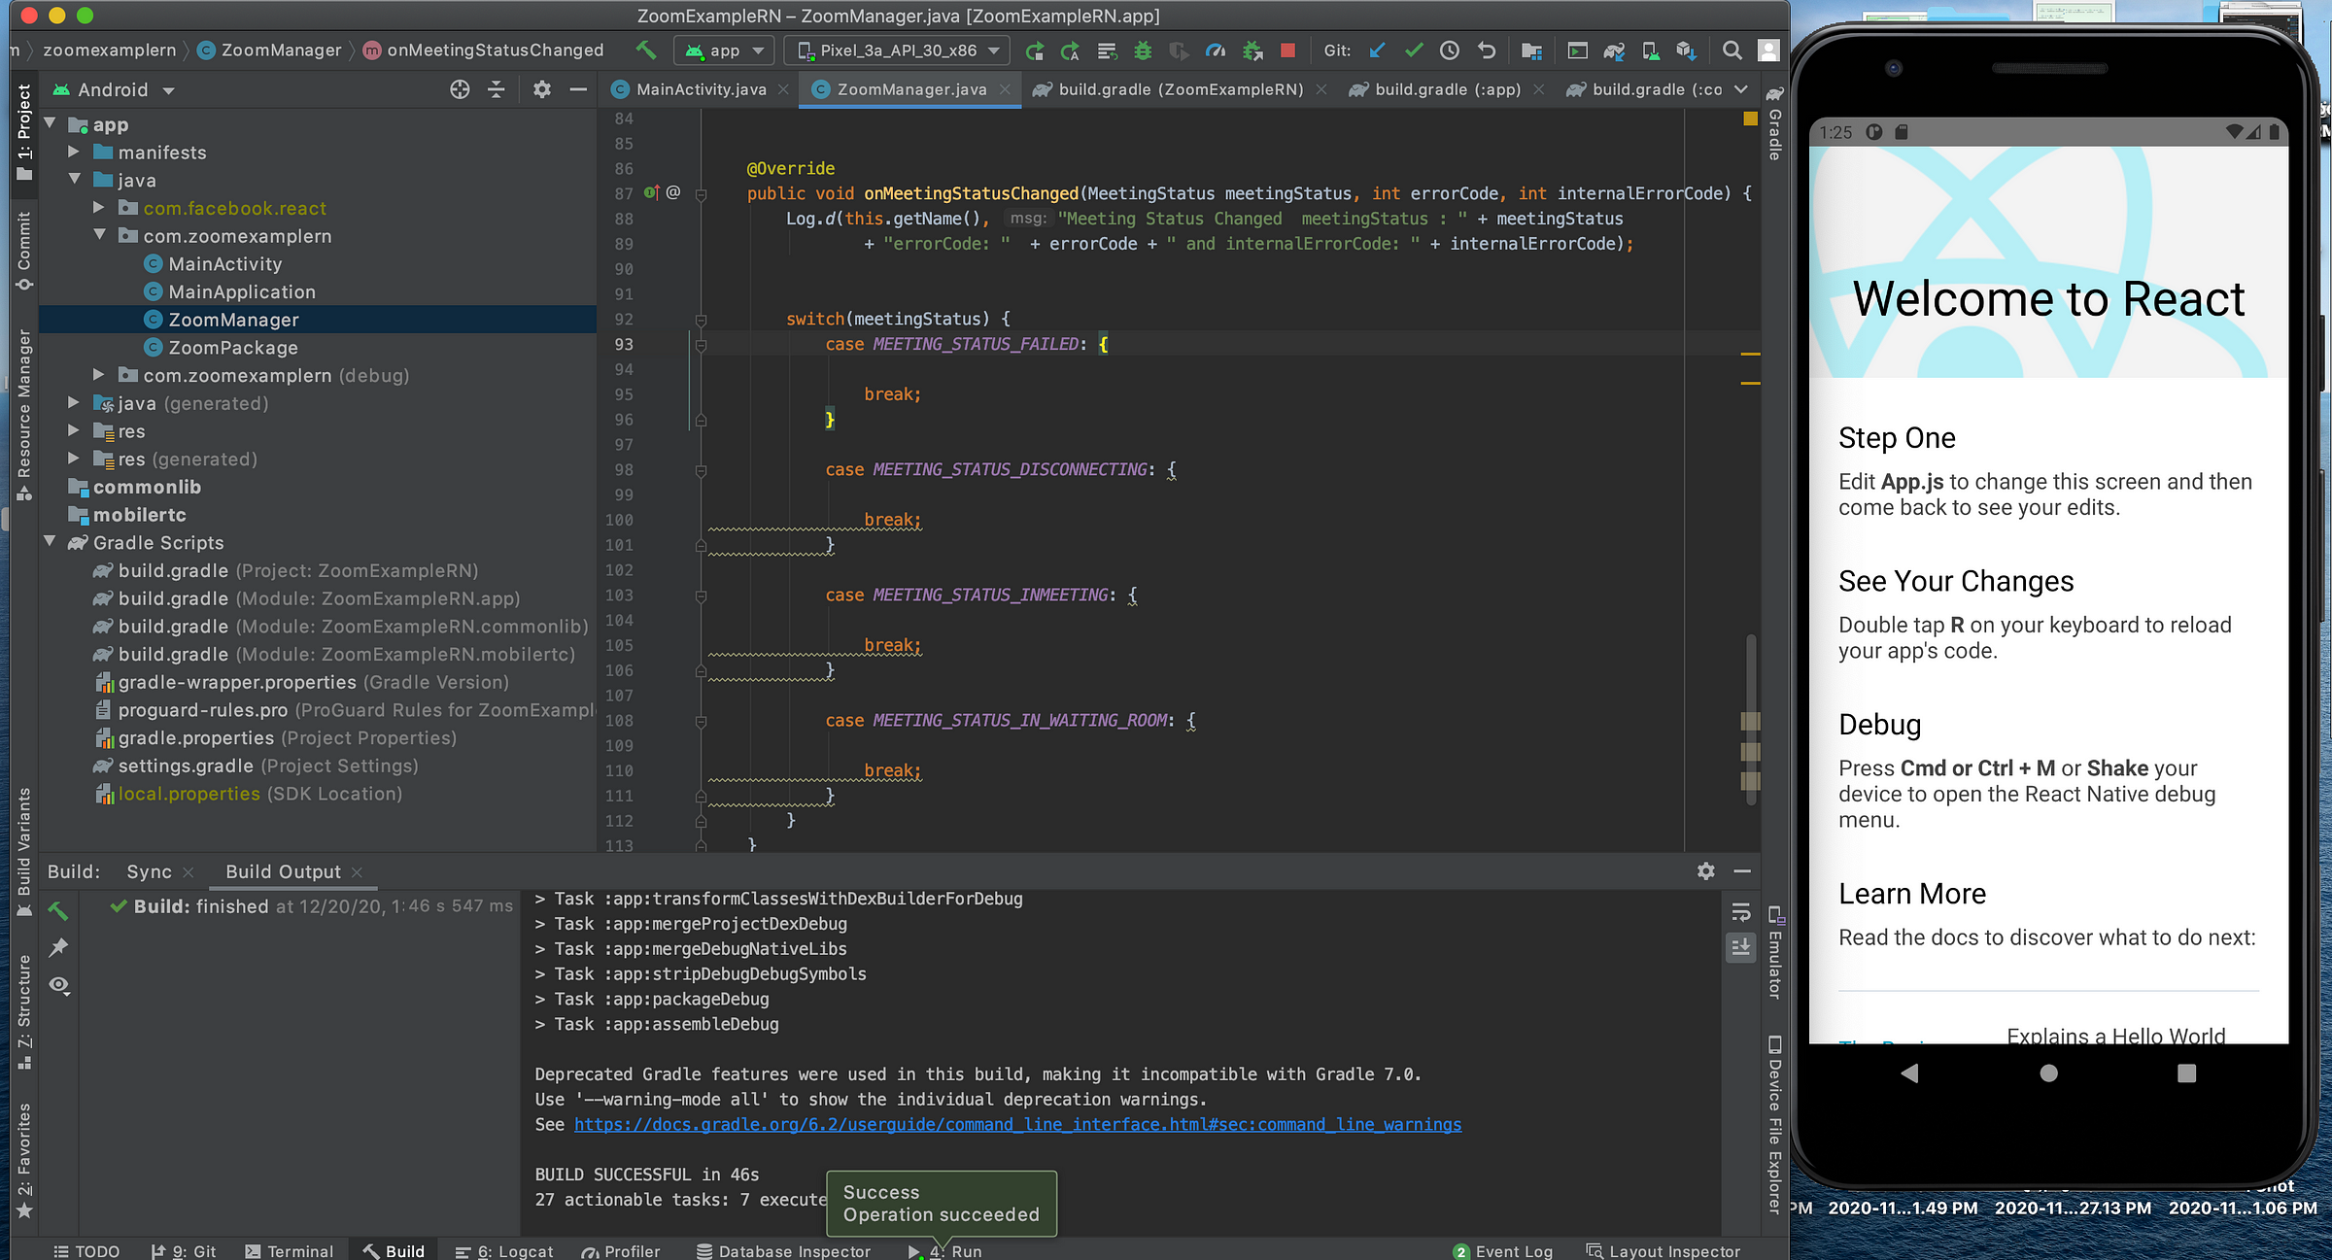Open Pixel_3a_API_30_x86 device dropdown
Image resolution: width=2332 pixels, height=1260 pixels.
pyautogui.click(x=898, y=51)
